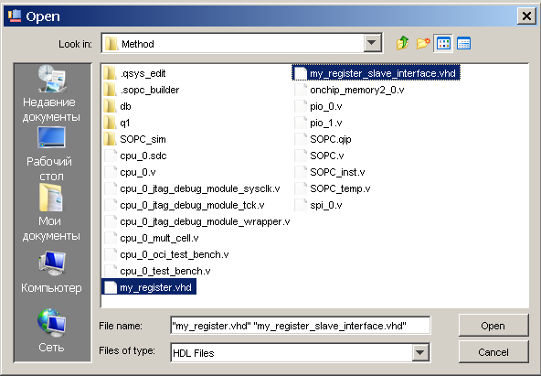Go up one folder level icon

(402, 44)
